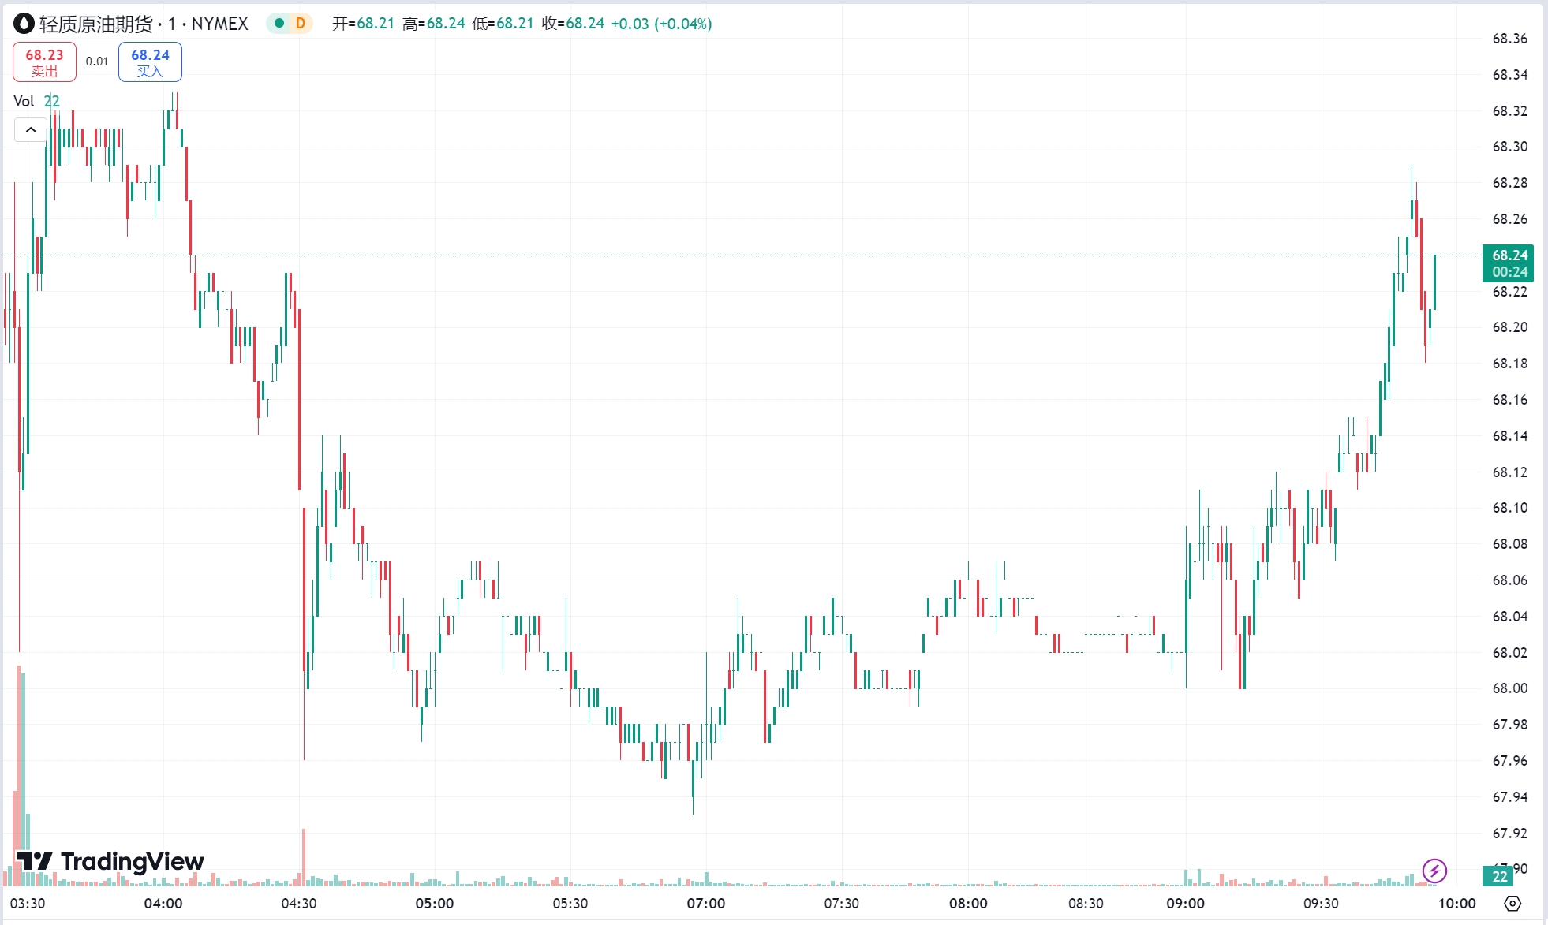This screenshot has height=925, width=1548.
Task: Click the orange D delayed-data badge
Action: 301,24
